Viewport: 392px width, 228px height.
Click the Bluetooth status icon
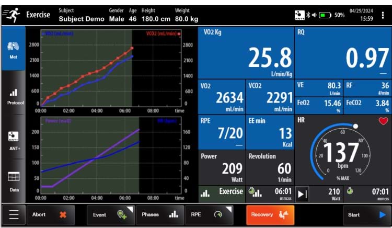click(308, 15)
